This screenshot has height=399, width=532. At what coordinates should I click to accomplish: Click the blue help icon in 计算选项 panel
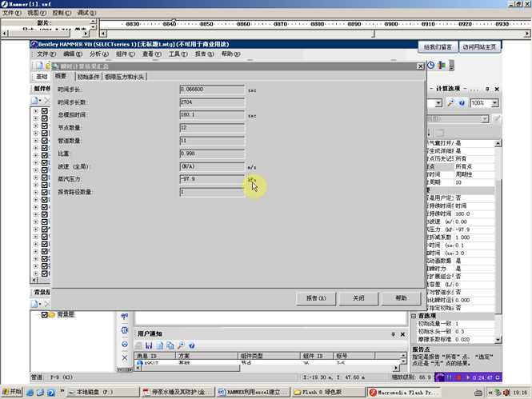[x=462, y=103]
